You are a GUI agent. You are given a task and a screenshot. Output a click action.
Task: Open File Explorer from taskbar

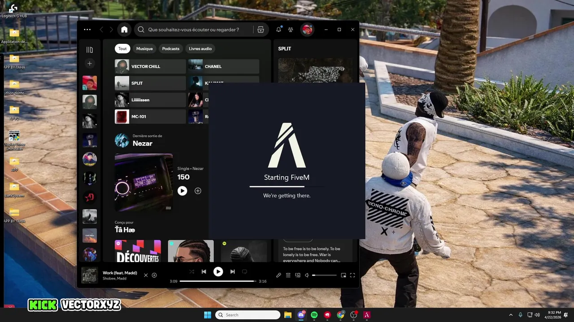tap(287, 315)
